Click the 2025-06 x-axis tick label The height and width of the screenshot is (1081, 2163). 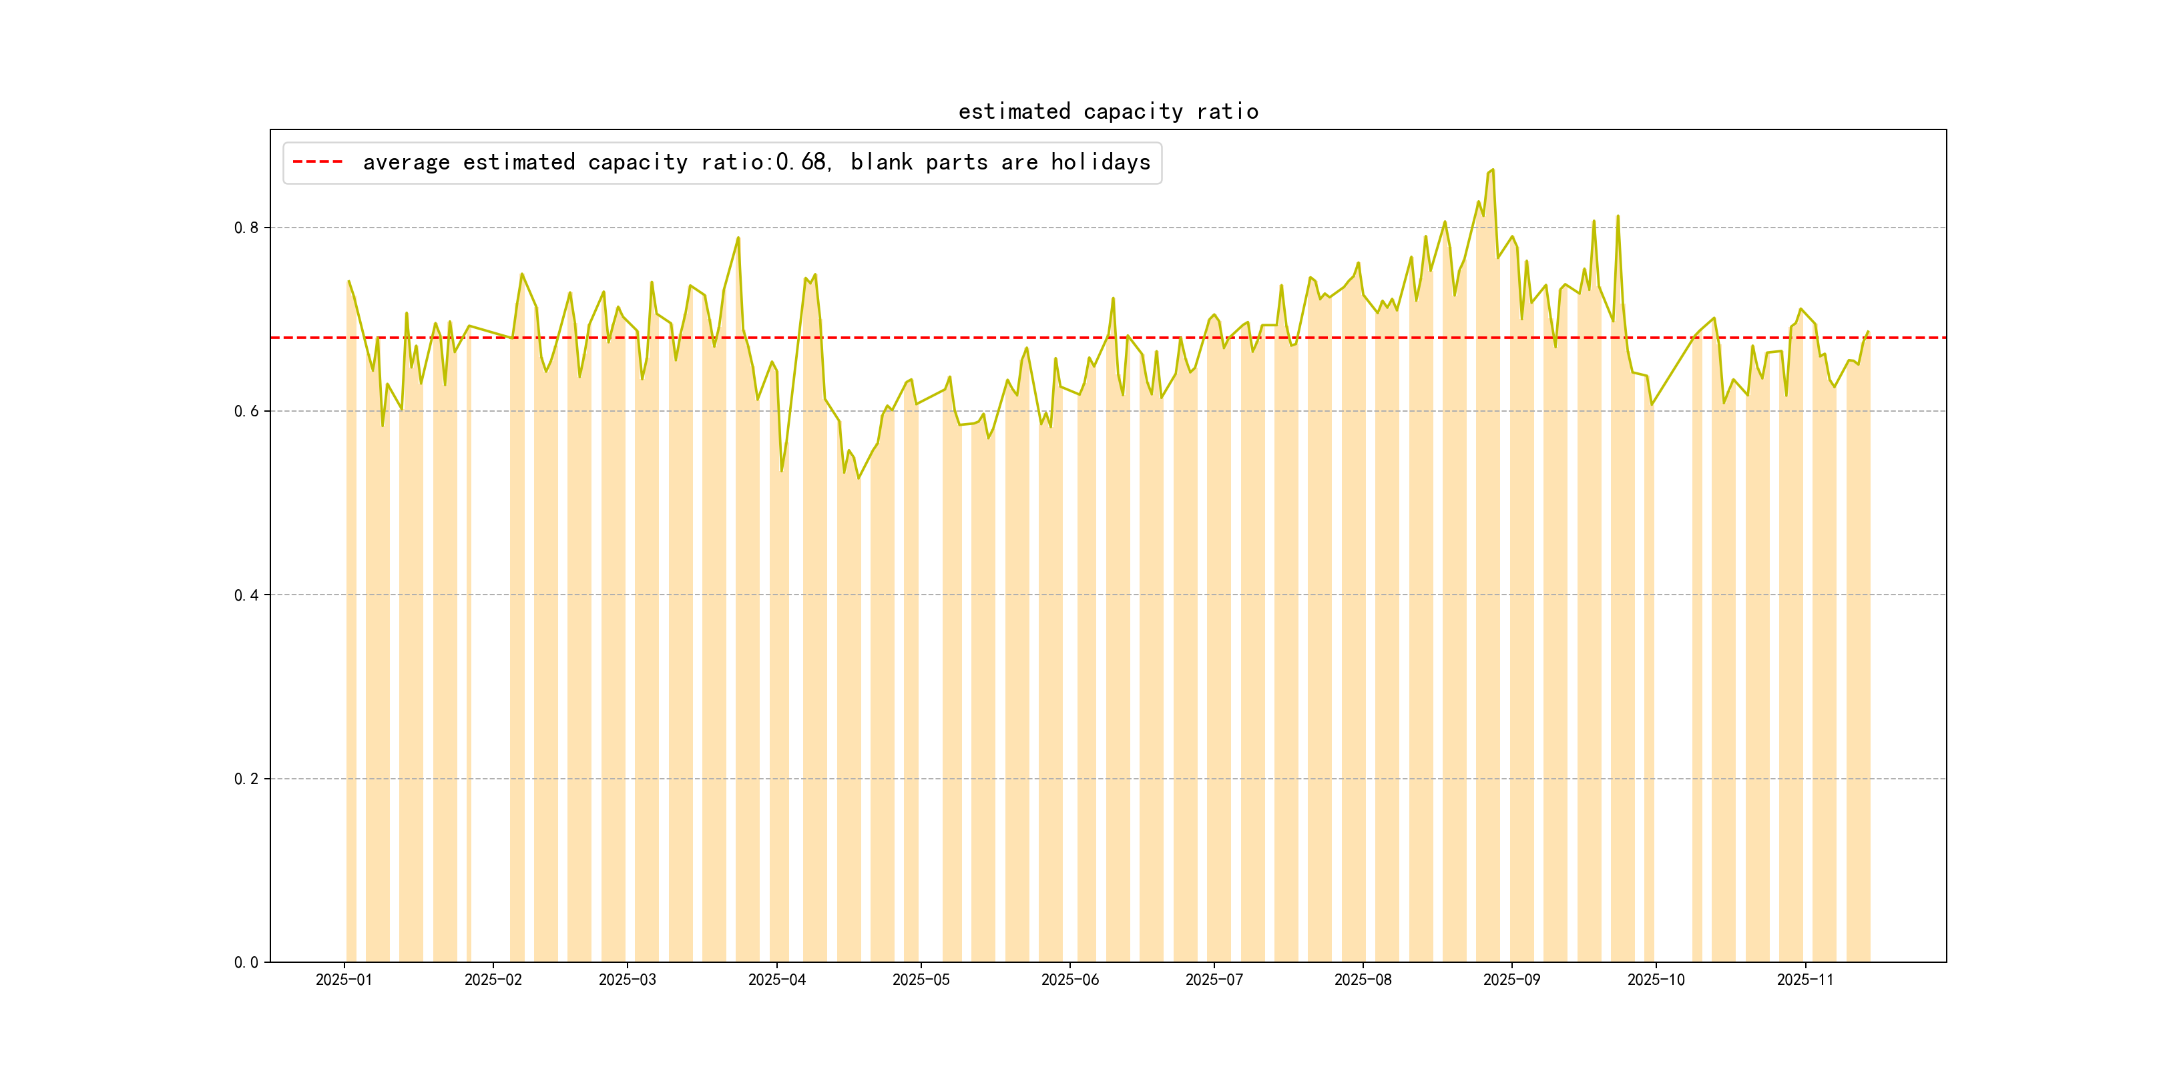pyautogui.click(x=1069, y=980)
